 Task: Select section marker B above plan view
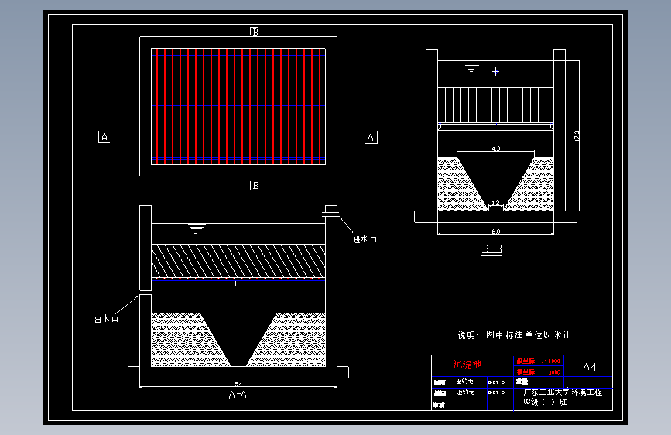point(254,31)
